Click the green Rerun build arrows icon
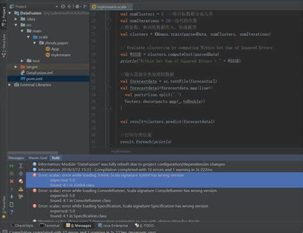The height and width of the screenshot is (233, 303). [x=12, y=166]
